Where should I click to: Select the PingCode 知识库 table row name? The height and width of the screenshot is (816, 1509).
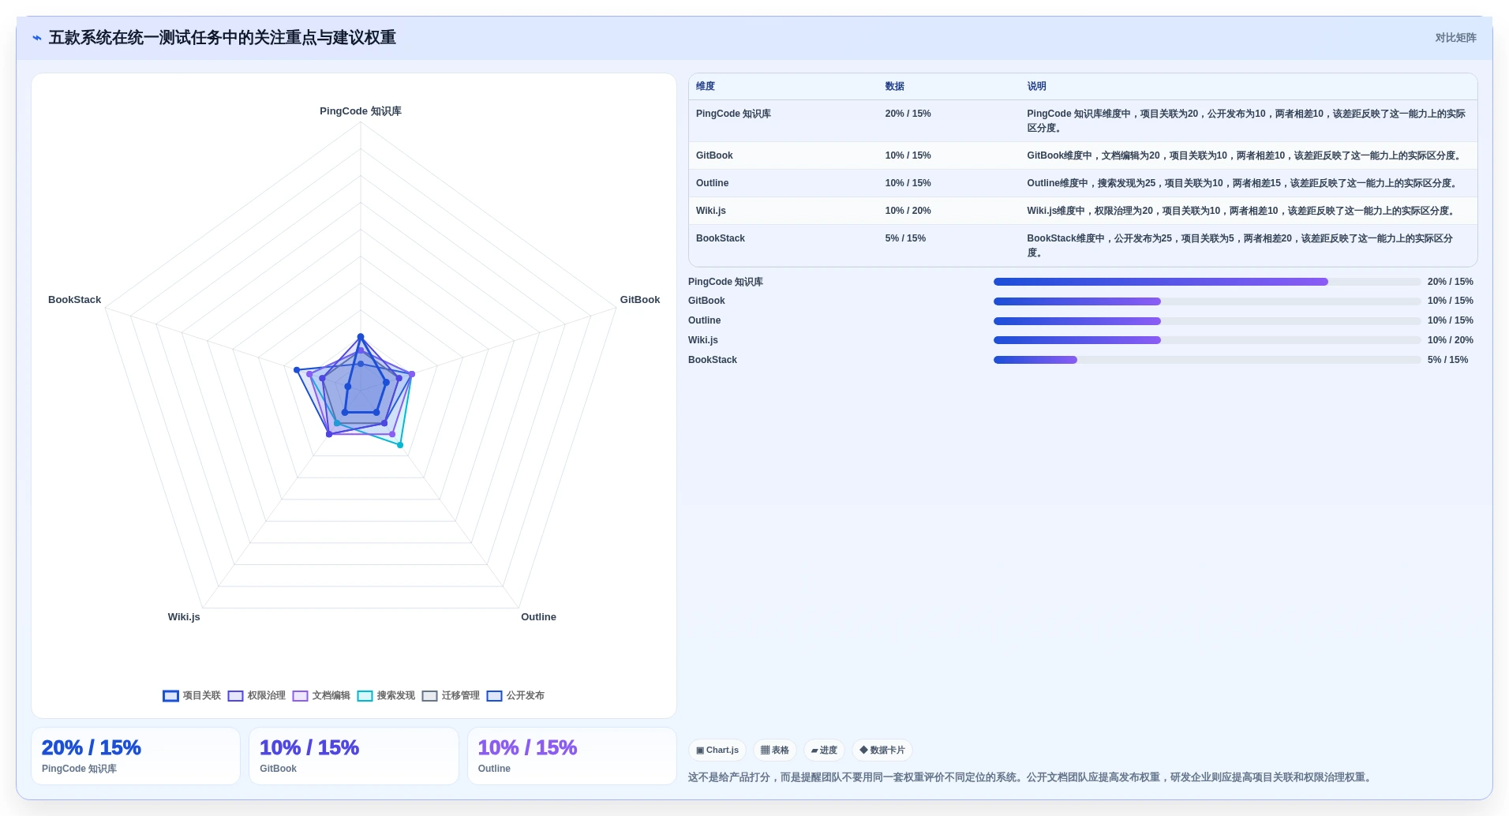tap(733, 114)
